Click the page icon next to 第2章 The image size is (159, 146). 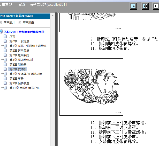click(x=5, y=50)
